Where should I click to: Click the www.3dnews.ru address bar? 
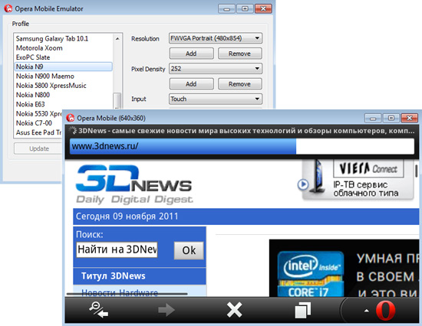click(242, 146)
